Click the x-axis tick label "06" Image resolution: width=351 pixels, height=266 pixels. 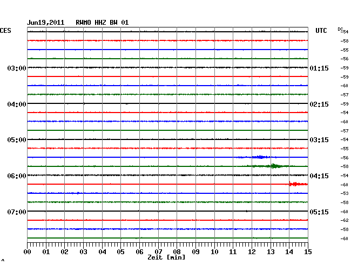[x=139, y=251]
